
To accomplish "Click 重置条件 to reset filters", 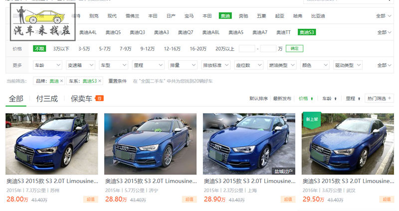I will pyautogui.click(x=118, y=81).
